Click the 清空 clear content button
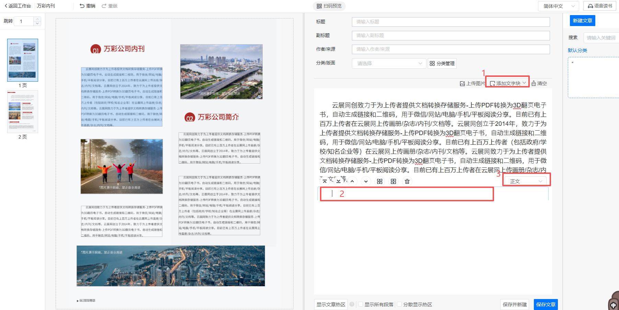Screen dimensions: 619x310 click(539, 83)
